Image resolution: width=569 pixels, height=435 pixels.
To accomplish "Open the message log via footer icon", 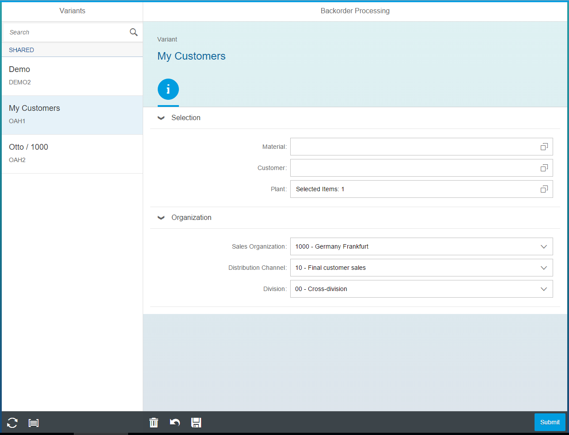I will click(33, 423).
